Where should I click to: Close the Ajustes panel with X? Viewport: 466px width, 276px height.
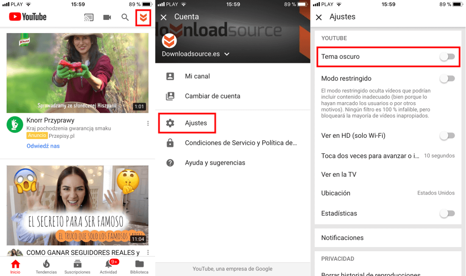(x=319, y=17)
